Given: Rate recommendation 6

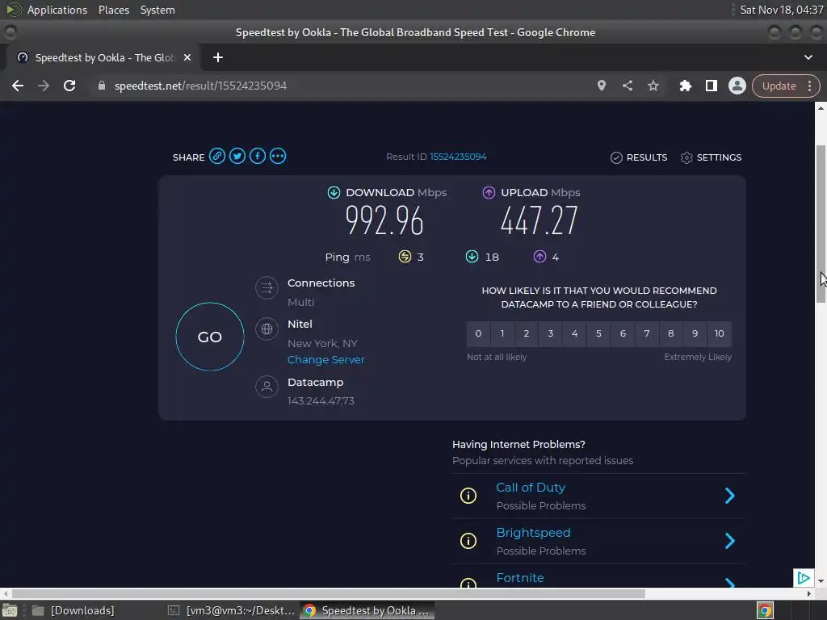Looking at the screenshot, I should pyautogui.click(x=623, y=333).
